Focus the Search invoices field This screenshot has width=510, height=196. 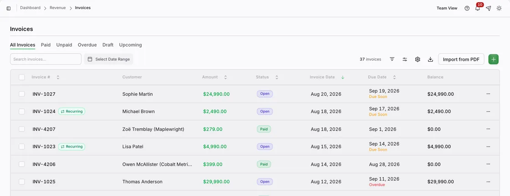pyautogui.click(x=46, y=59)
